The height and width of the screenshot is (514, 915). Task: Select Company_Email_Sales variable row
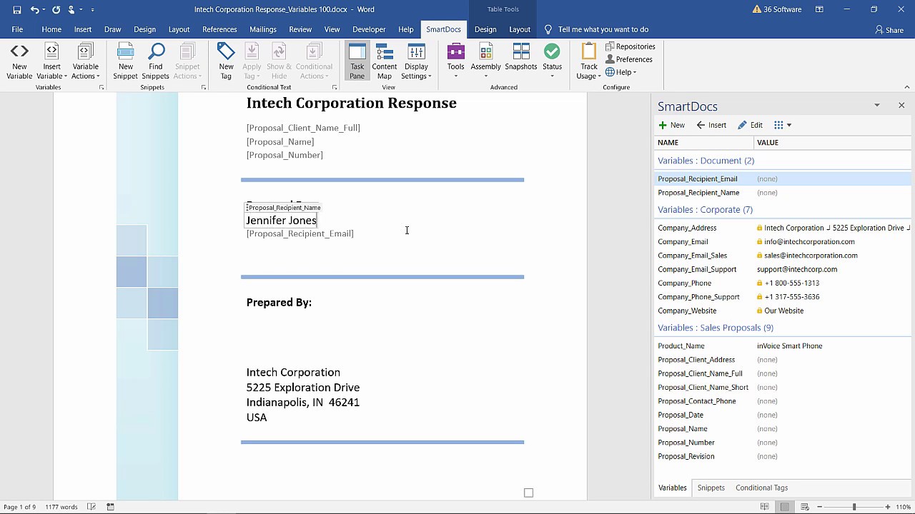(783, 256)
